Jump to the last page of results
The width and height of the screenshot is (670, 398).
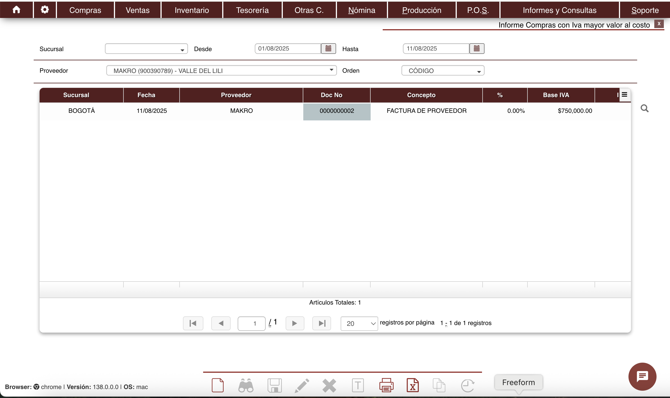tap(322, 323)
